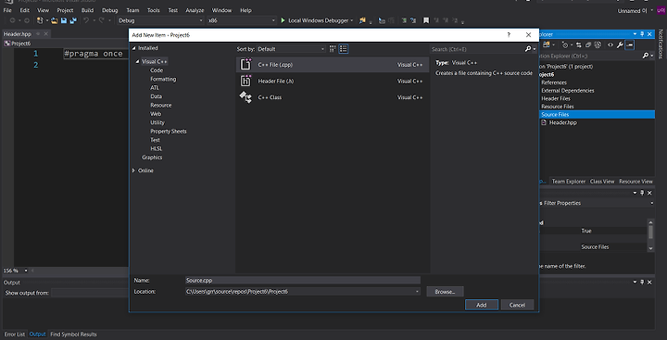
Task: Select the Code category under Visual C++
Action: click(x=157, y=70)
